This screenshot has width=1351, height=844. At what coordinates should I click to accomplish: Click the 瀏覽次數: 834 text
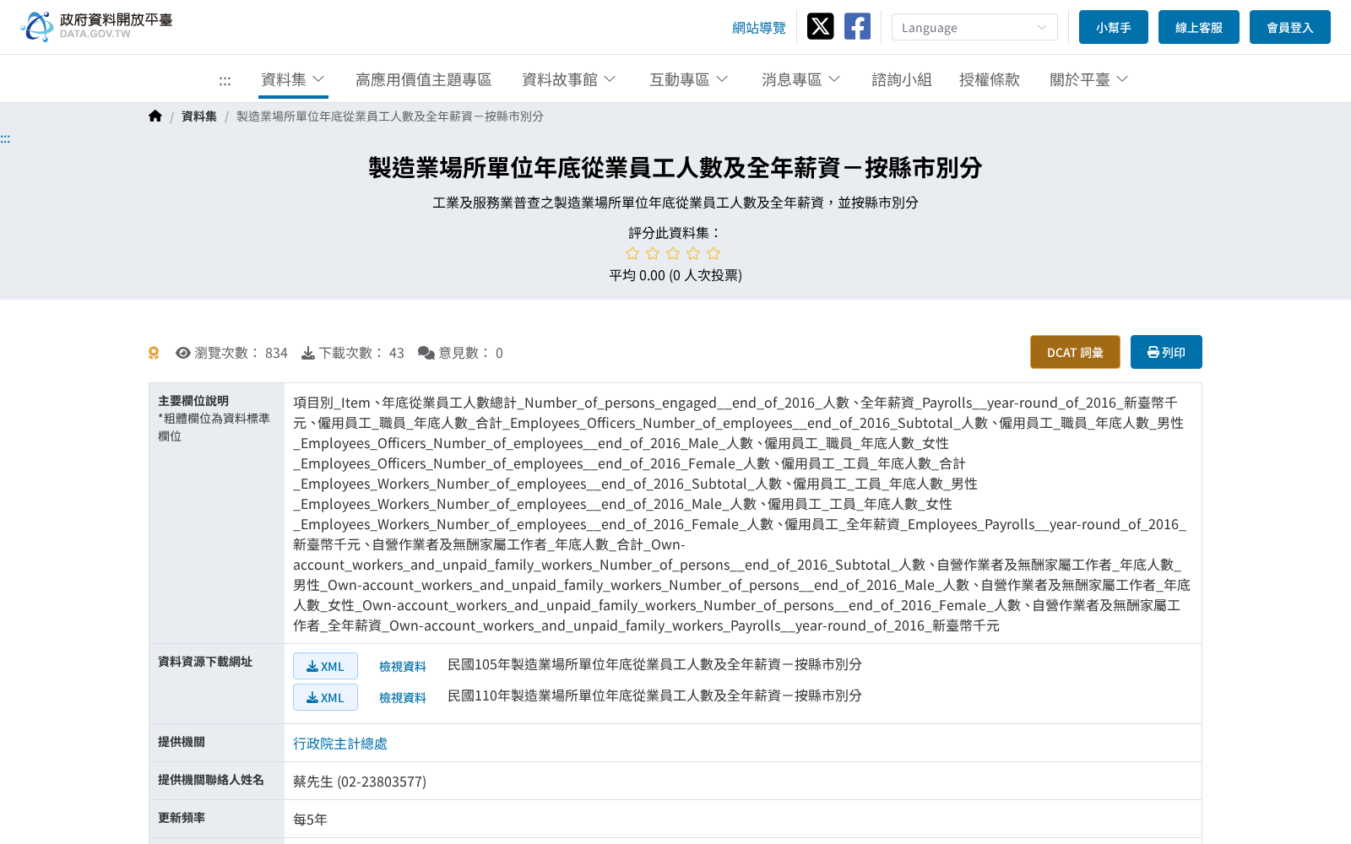click(x=241, y=353)
